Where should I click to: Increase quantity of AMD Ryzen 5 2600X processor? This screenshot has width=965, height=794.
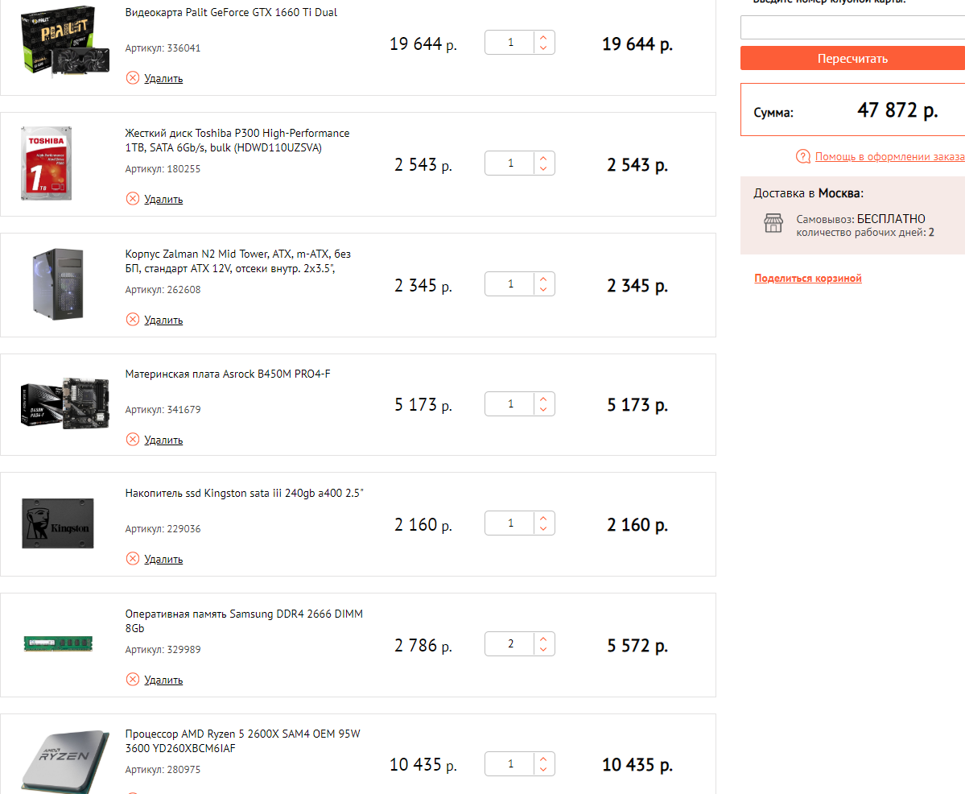(x=544, y=759)
